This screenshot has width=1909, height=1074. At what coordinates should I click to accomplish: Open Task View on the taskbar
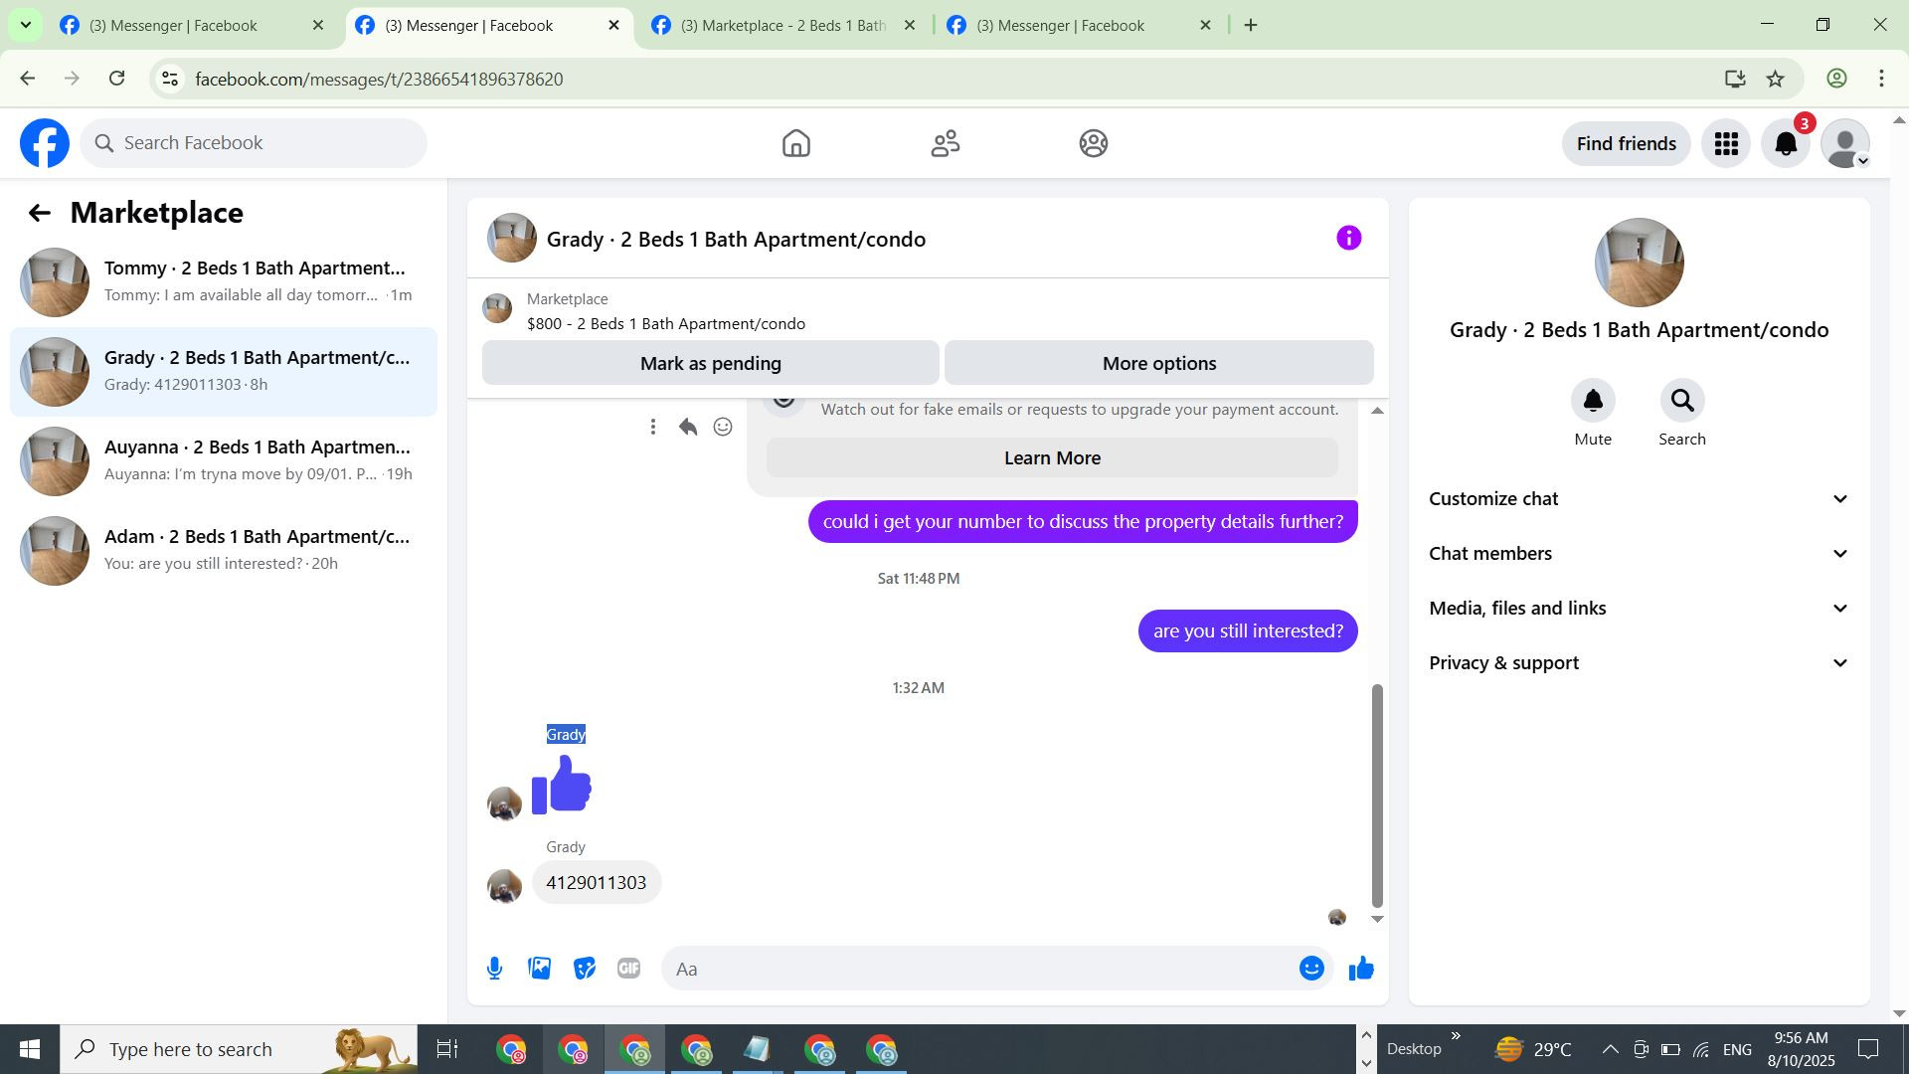[447, 1049]
